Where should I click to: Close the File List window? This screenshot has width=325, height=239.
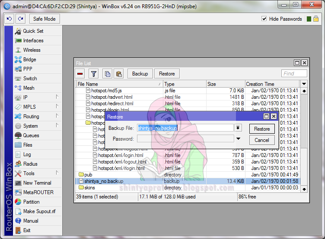coord(304,63)
